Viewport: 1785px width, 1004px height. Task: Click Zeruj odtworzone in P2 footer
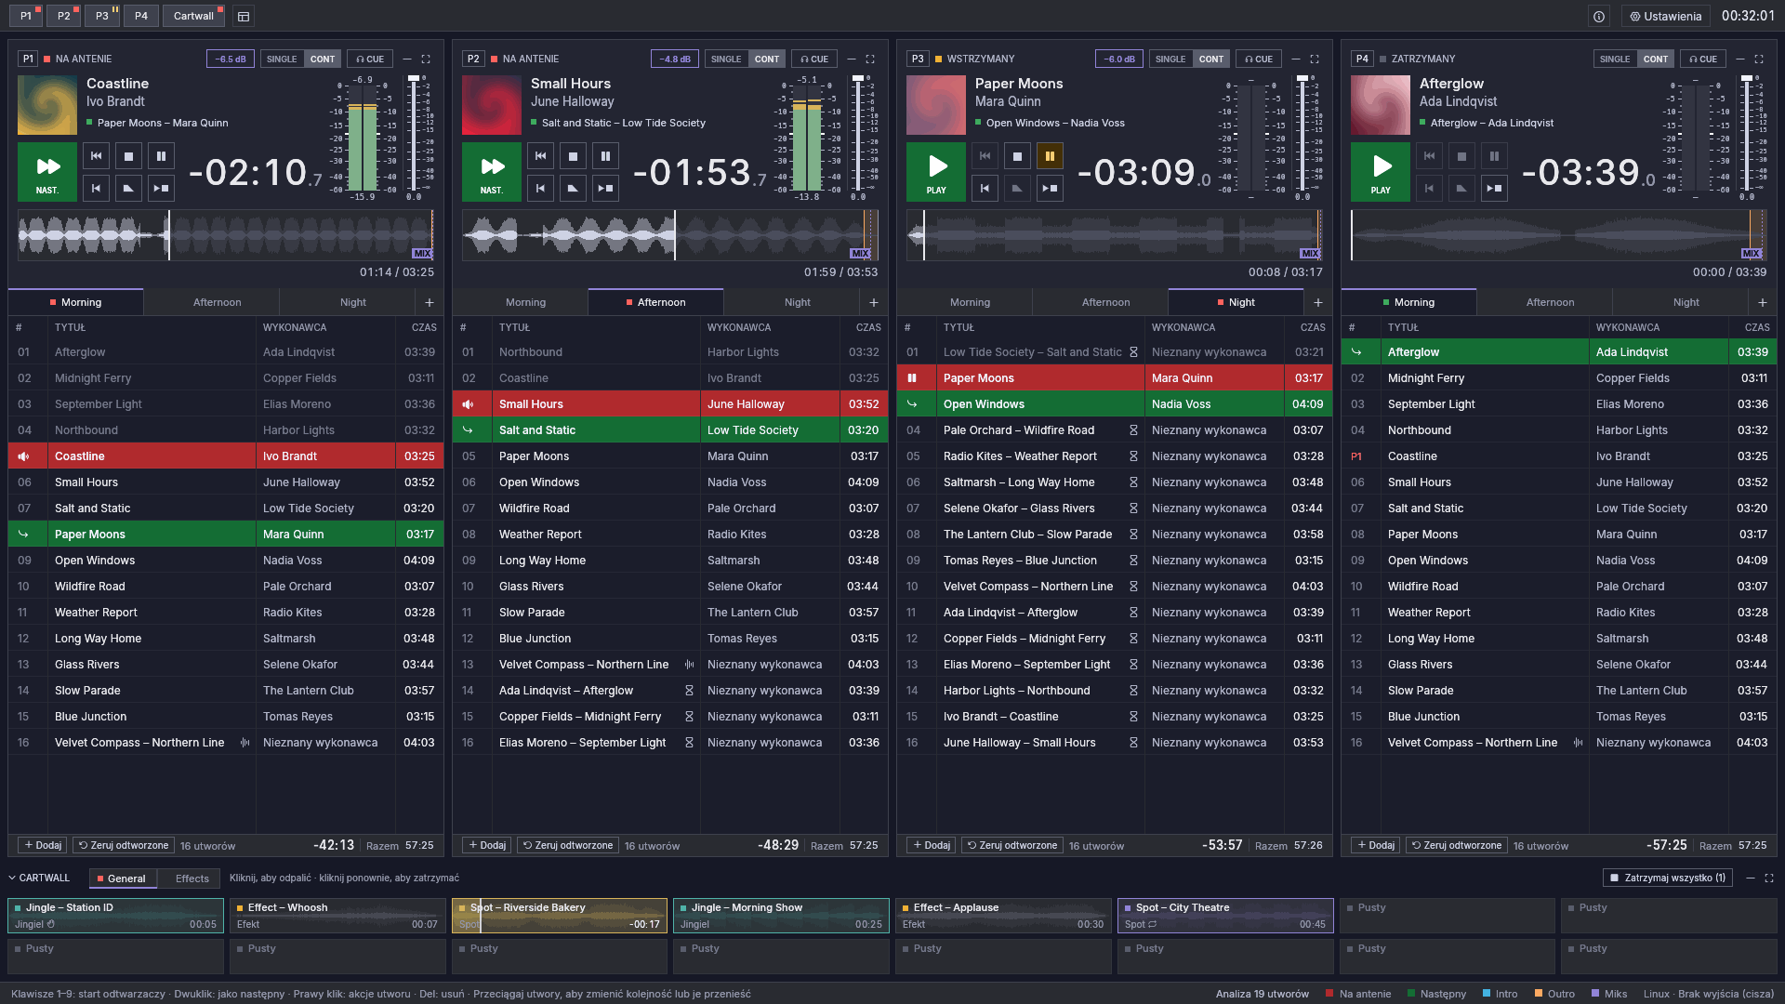[x=567, y=845]
